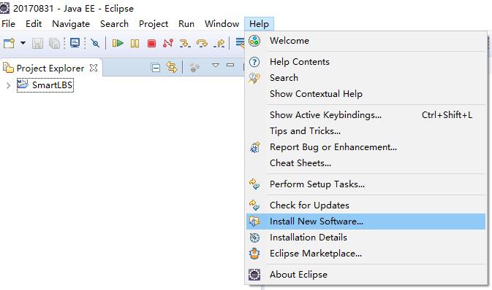Open the Edit menu

coord(34,24)
